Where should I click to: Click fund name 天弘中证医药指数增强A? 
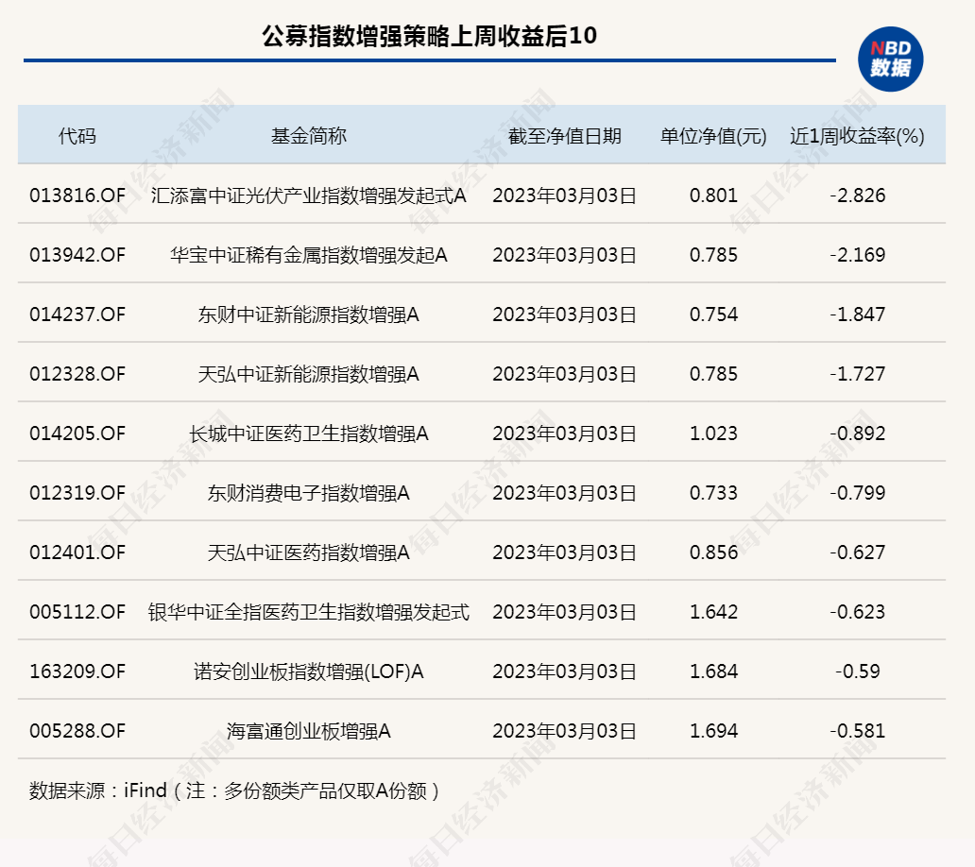308,553
